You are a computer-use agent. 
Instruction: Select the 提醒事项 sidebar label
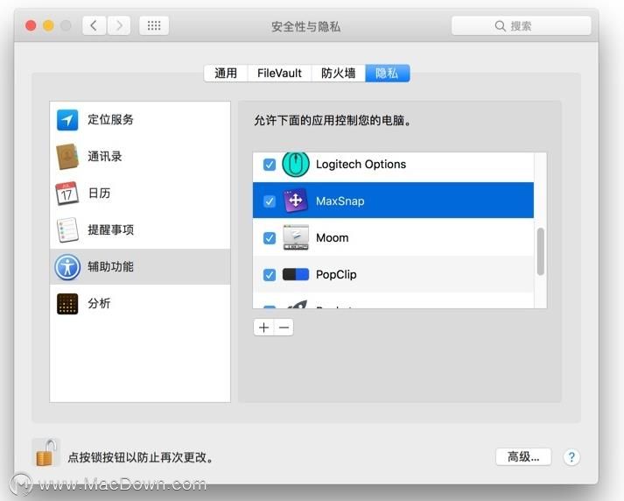click(110, 229)
